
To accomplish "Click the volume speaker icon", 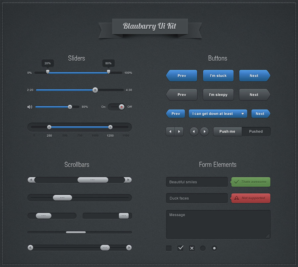I will [30, 107].
